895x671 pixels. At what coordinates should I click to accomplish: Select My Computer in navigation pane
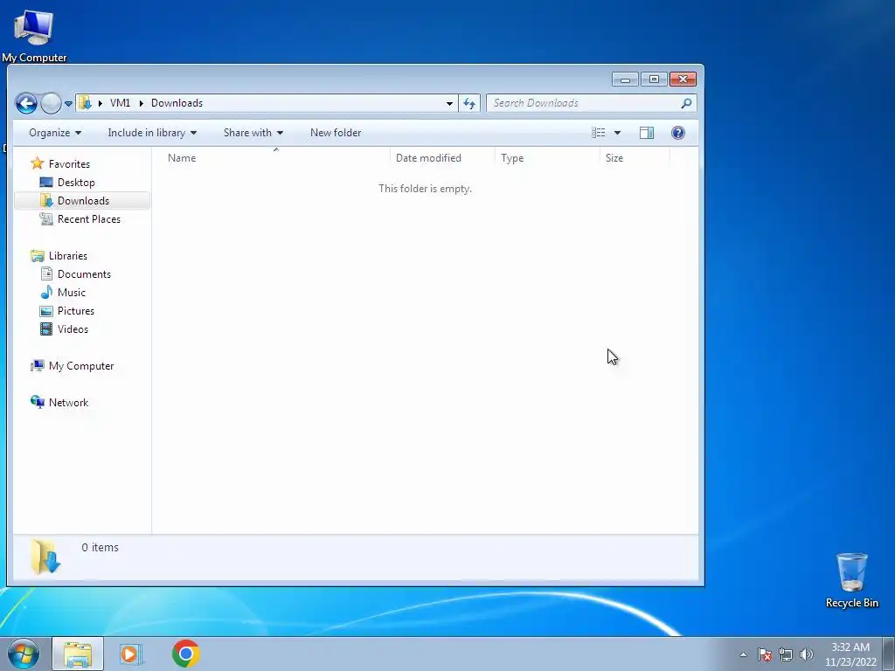pos(81,366)
